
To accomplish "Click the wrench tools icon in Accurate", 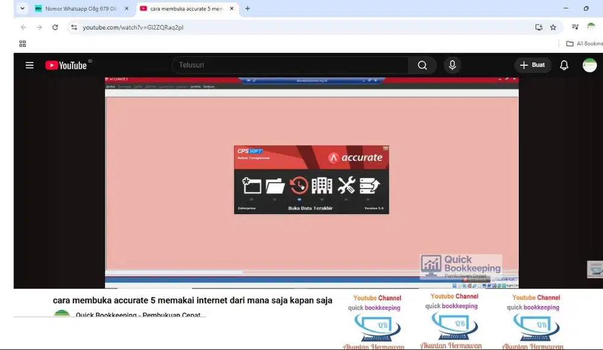I will (346, 186).
